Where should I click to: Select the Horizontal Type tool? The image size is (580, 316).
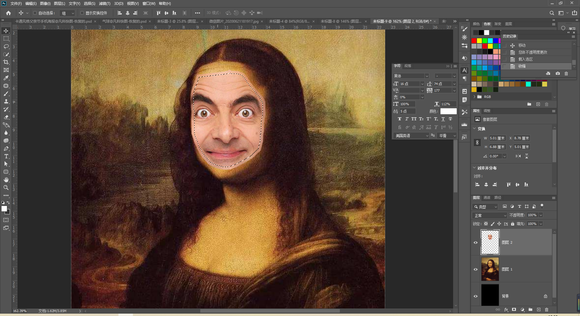pos(6,156)
